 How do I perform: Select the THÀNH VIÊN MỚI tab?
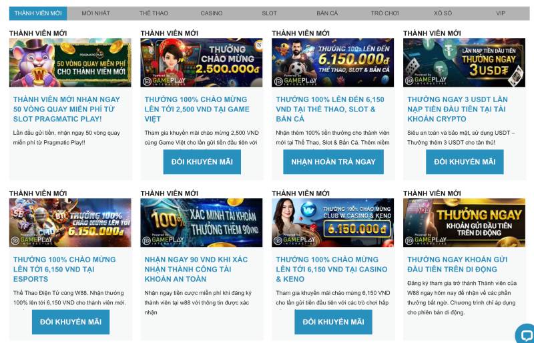coord(38,13)
